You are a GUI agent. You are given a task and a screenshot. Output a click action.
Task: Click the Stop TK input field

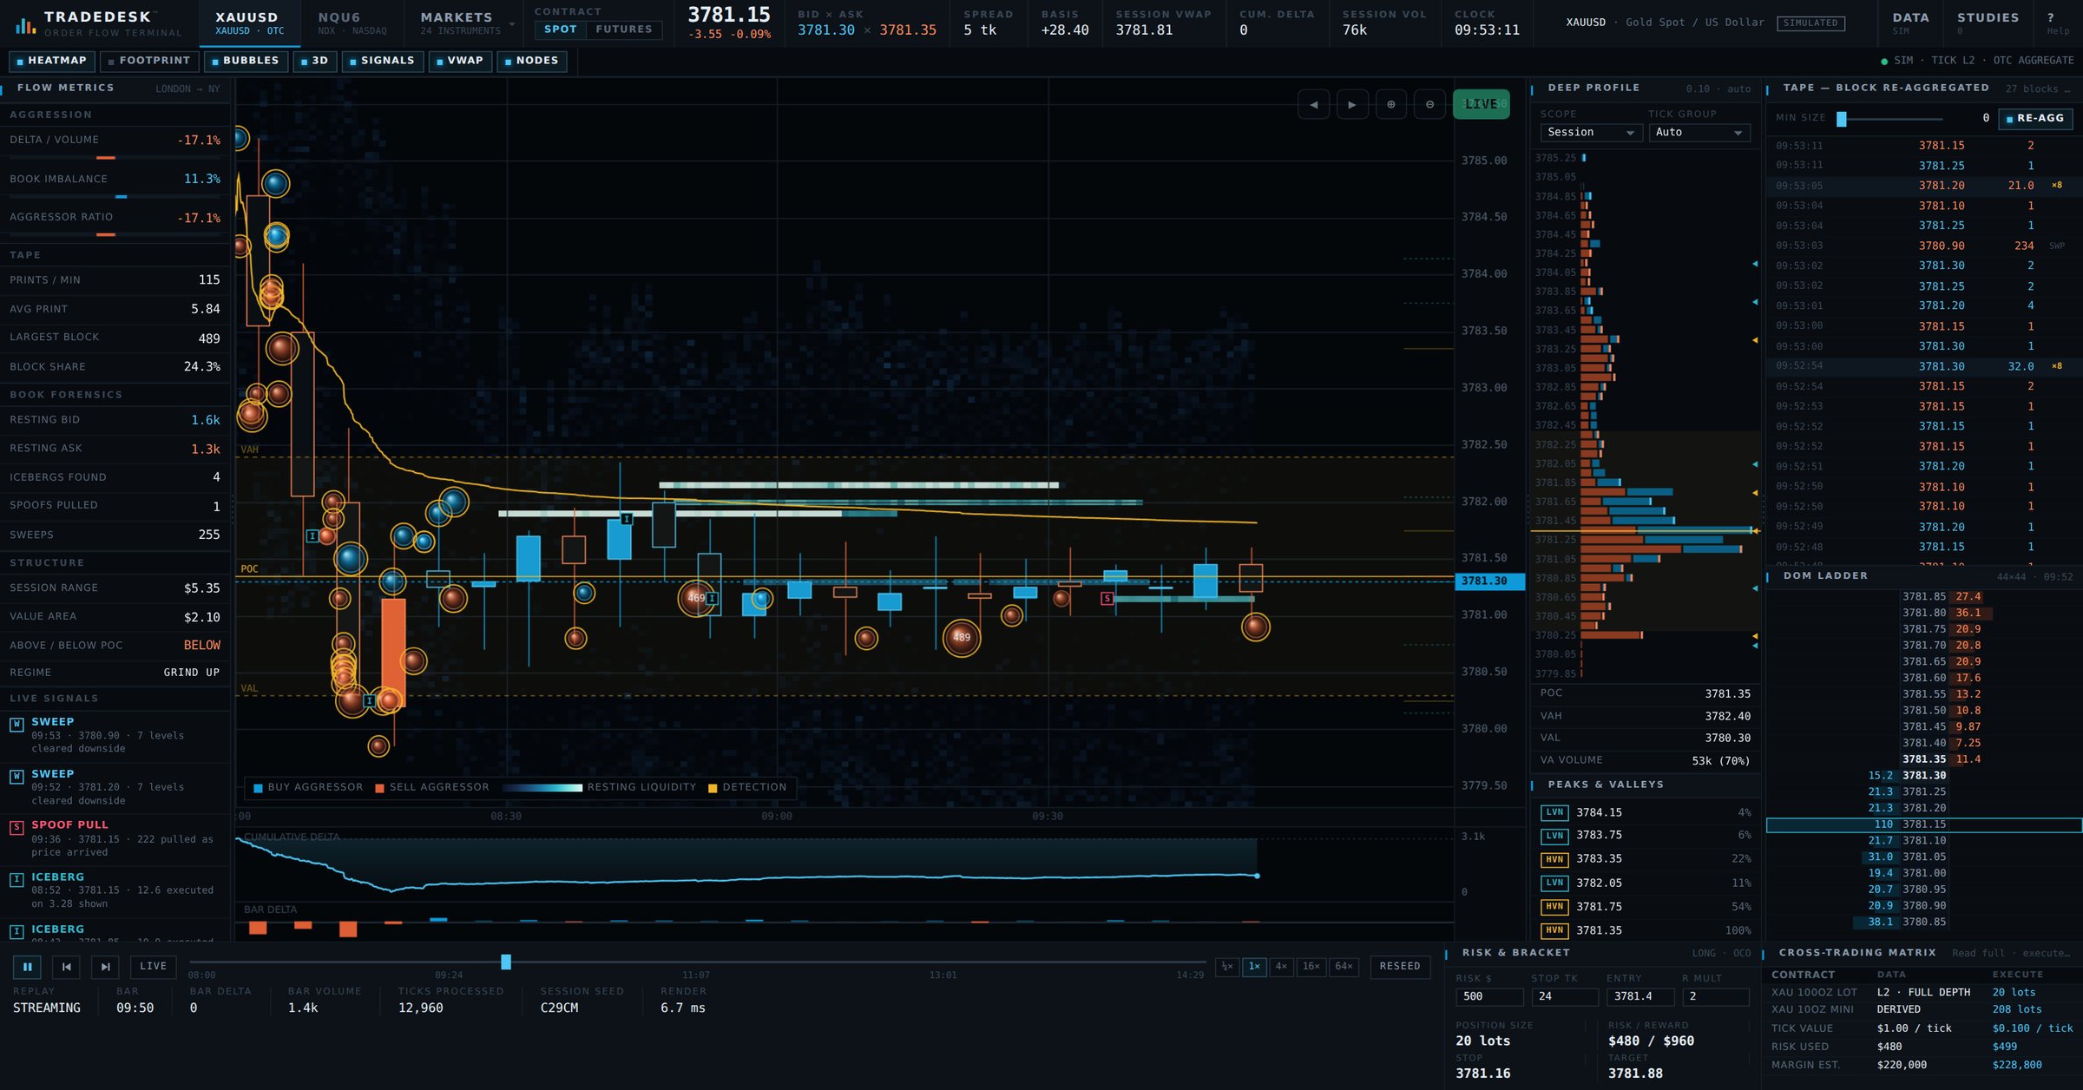(x=1566, y=996)
